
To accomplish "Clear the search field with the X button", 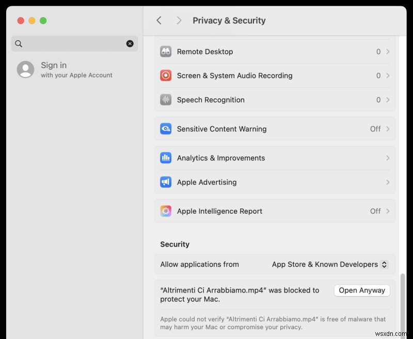I will point(130,44).
